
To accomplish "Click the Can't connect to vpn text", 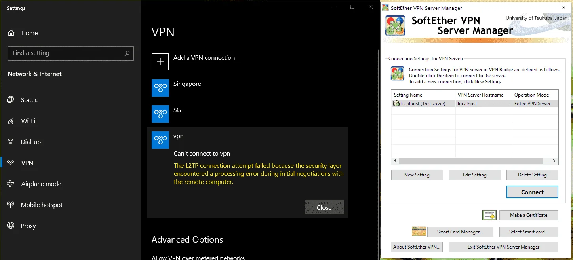I will [x=202, y=154].
